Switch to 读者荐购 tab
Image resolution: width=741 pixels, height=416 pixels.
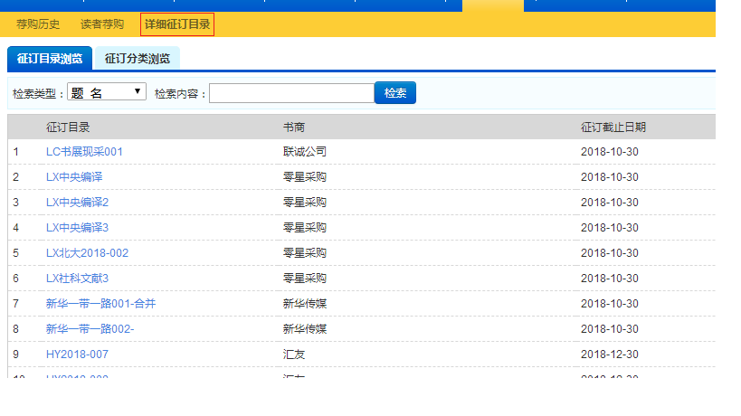coord(102,24)
